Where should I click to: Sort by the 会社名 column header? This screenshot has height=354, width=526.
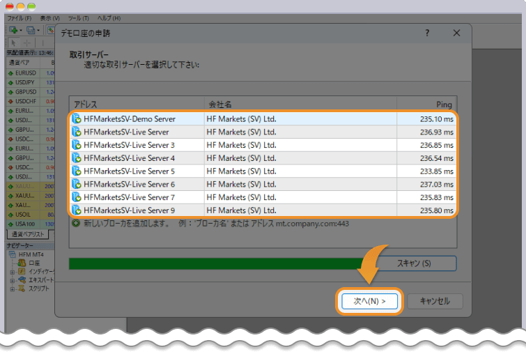[x=300, y=105]
